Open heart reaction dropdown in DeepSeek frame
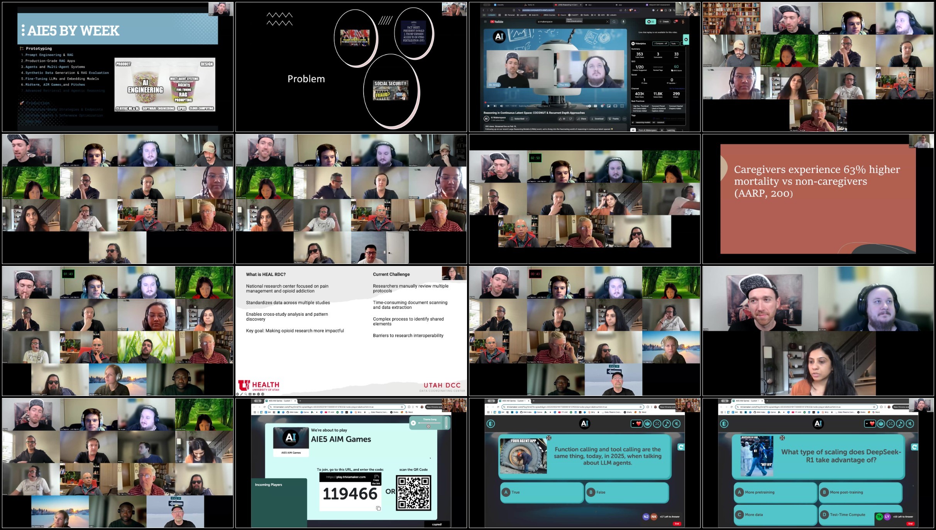936x530 pixels. point(870,423)
